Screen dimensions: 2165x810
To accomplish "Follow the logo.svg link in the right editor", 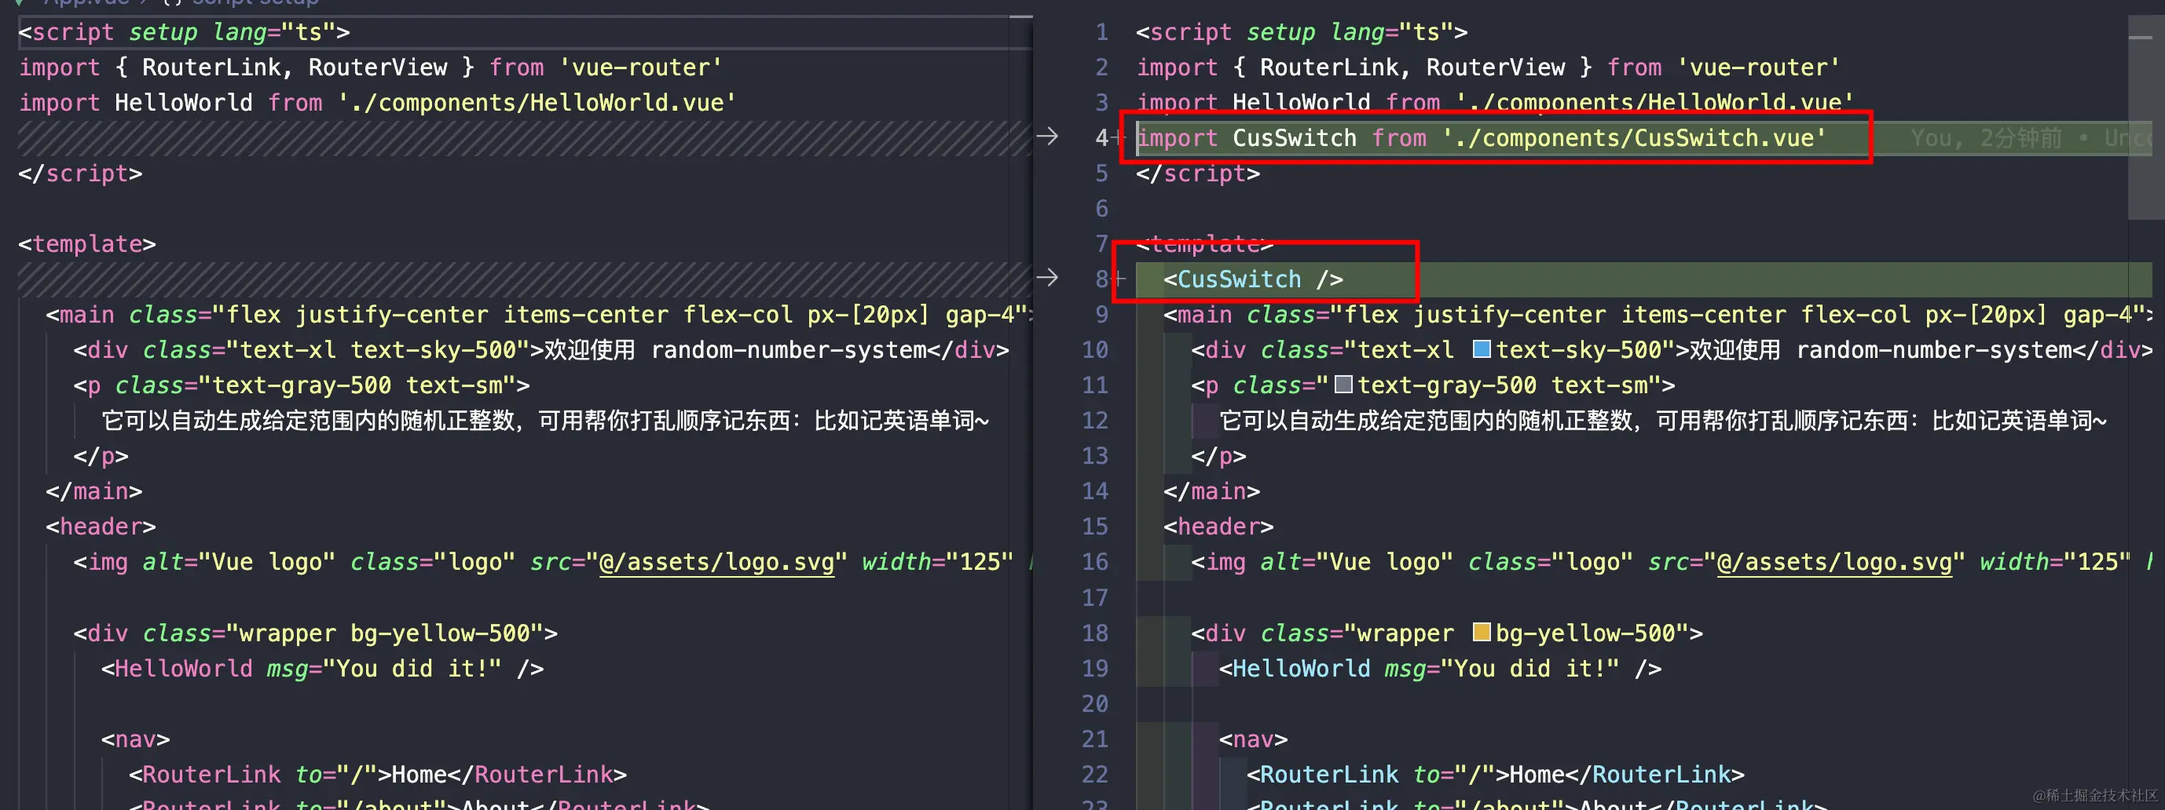I will 1837,561.
